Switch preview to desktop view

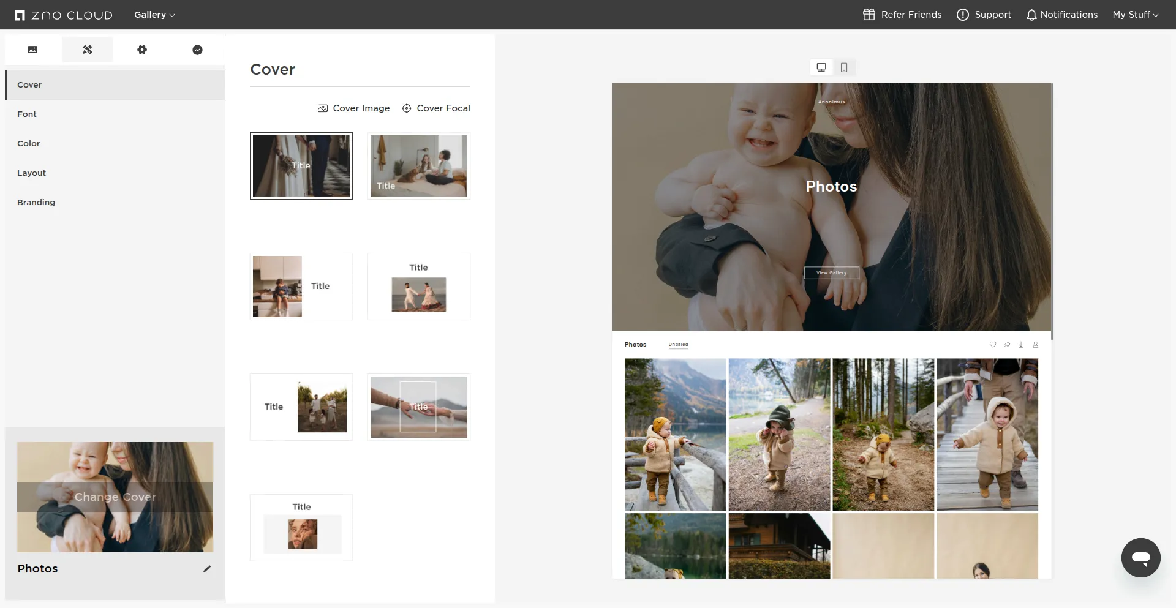click(821, 67)
